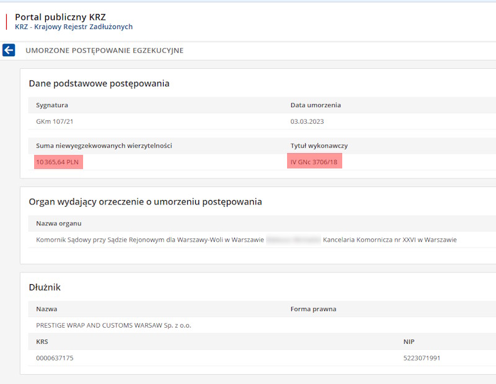Screen dimensions: 496x384
Task: Click the Suma niewyegzekwowanych wierzytelności label
Action: pos(104,146)
